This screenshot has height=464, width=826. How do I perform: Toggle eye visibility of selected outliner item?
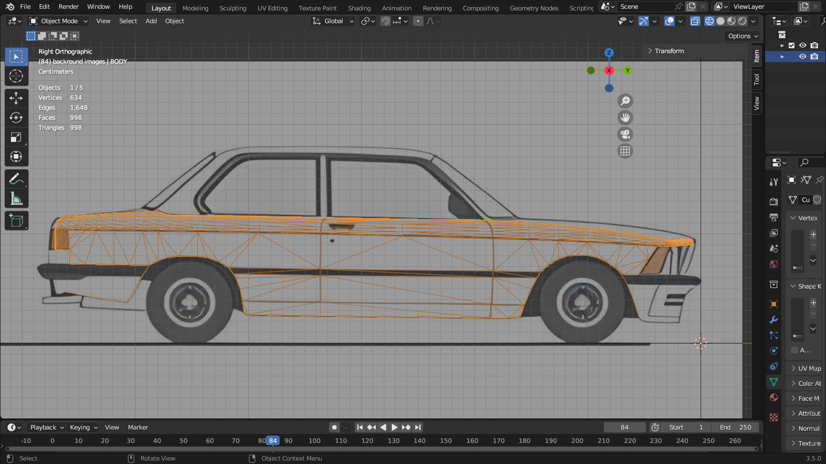pyautogui.click(x=802, y=57)
